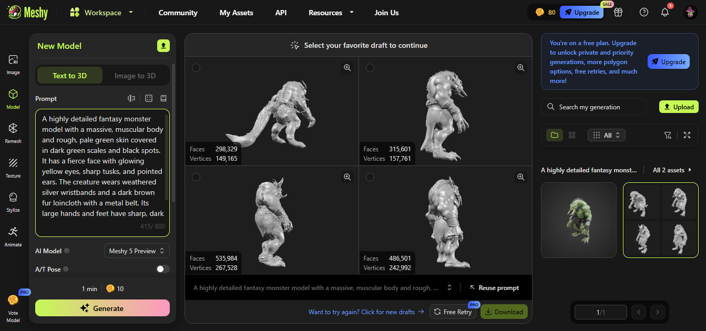The width and height of the screenshot is (706, 331).
Task: Open the prompt library icon next to dice
Action: (x=163, y=98)
